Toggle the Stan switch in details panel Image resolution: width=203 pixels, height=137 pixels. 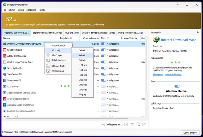(177, 86)
